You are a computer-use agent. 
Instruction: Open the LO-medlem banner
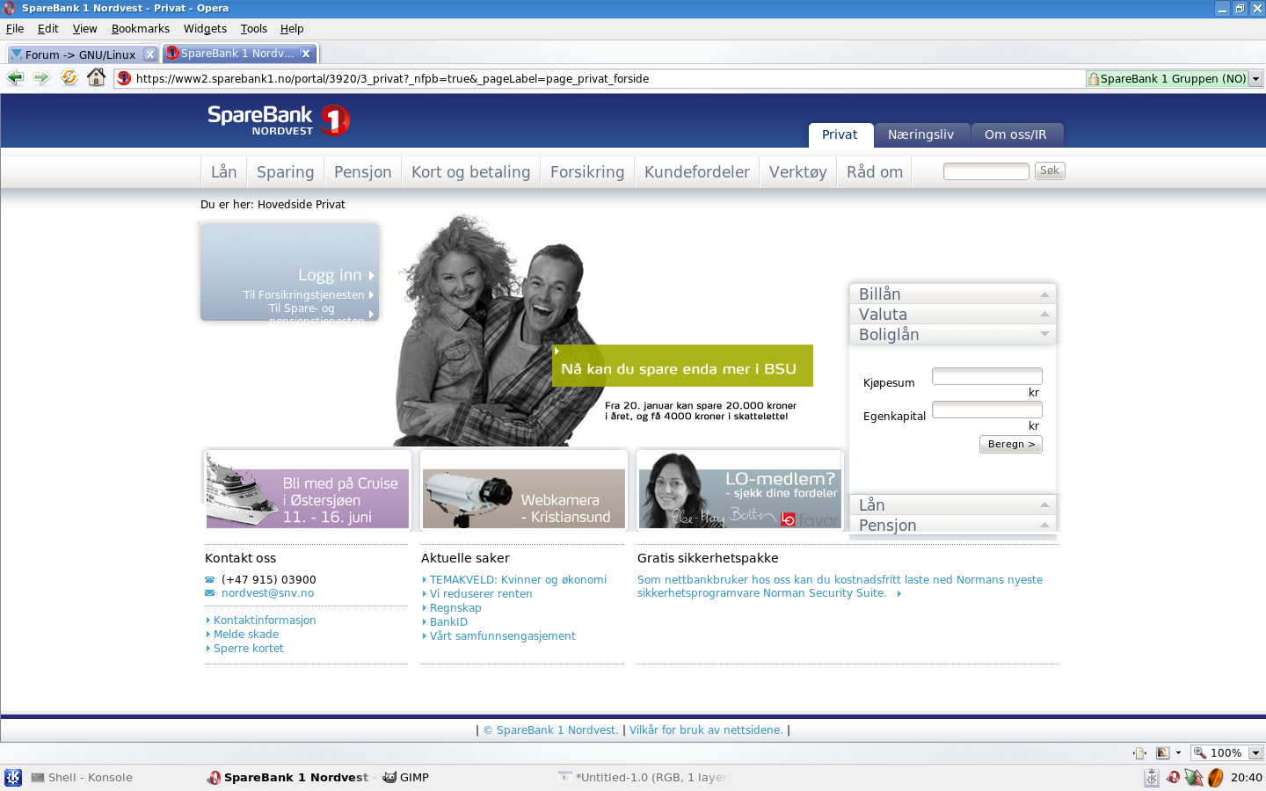(x=740, y=491)
